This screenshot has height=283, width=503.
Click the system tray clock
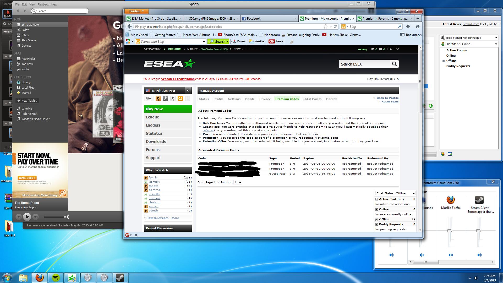pyautogui.click(x=490, y=278)
